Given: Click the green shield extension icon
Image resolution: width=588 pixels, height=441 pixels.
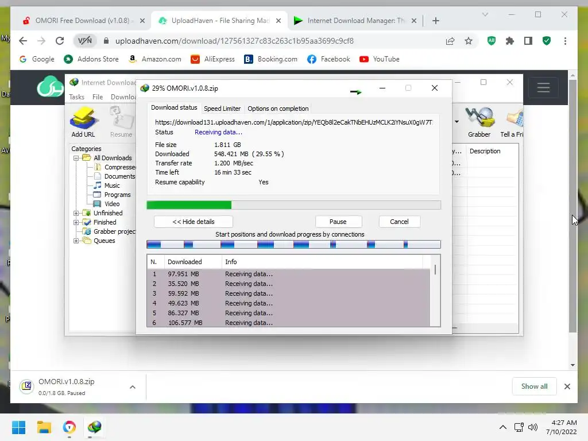Looking at the screenshot, I should pos(547,41).
